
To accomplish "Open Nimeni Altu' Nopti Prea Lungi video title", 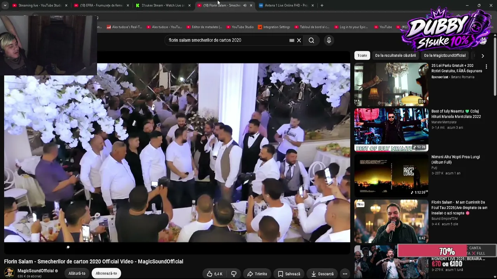I will [x=455, y=160].
